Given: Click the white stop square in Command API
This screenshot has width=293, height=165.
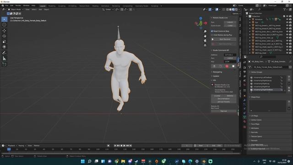Looking at the screenshot, I should pyautogui.click(x=233, y=66).
